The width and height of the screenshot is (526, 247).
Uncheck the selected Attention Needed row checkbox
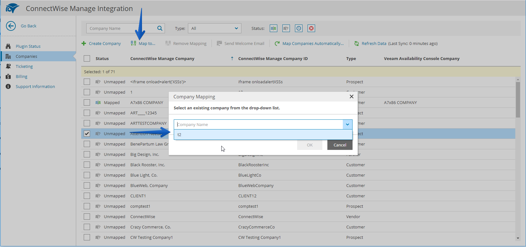(87, 134)
